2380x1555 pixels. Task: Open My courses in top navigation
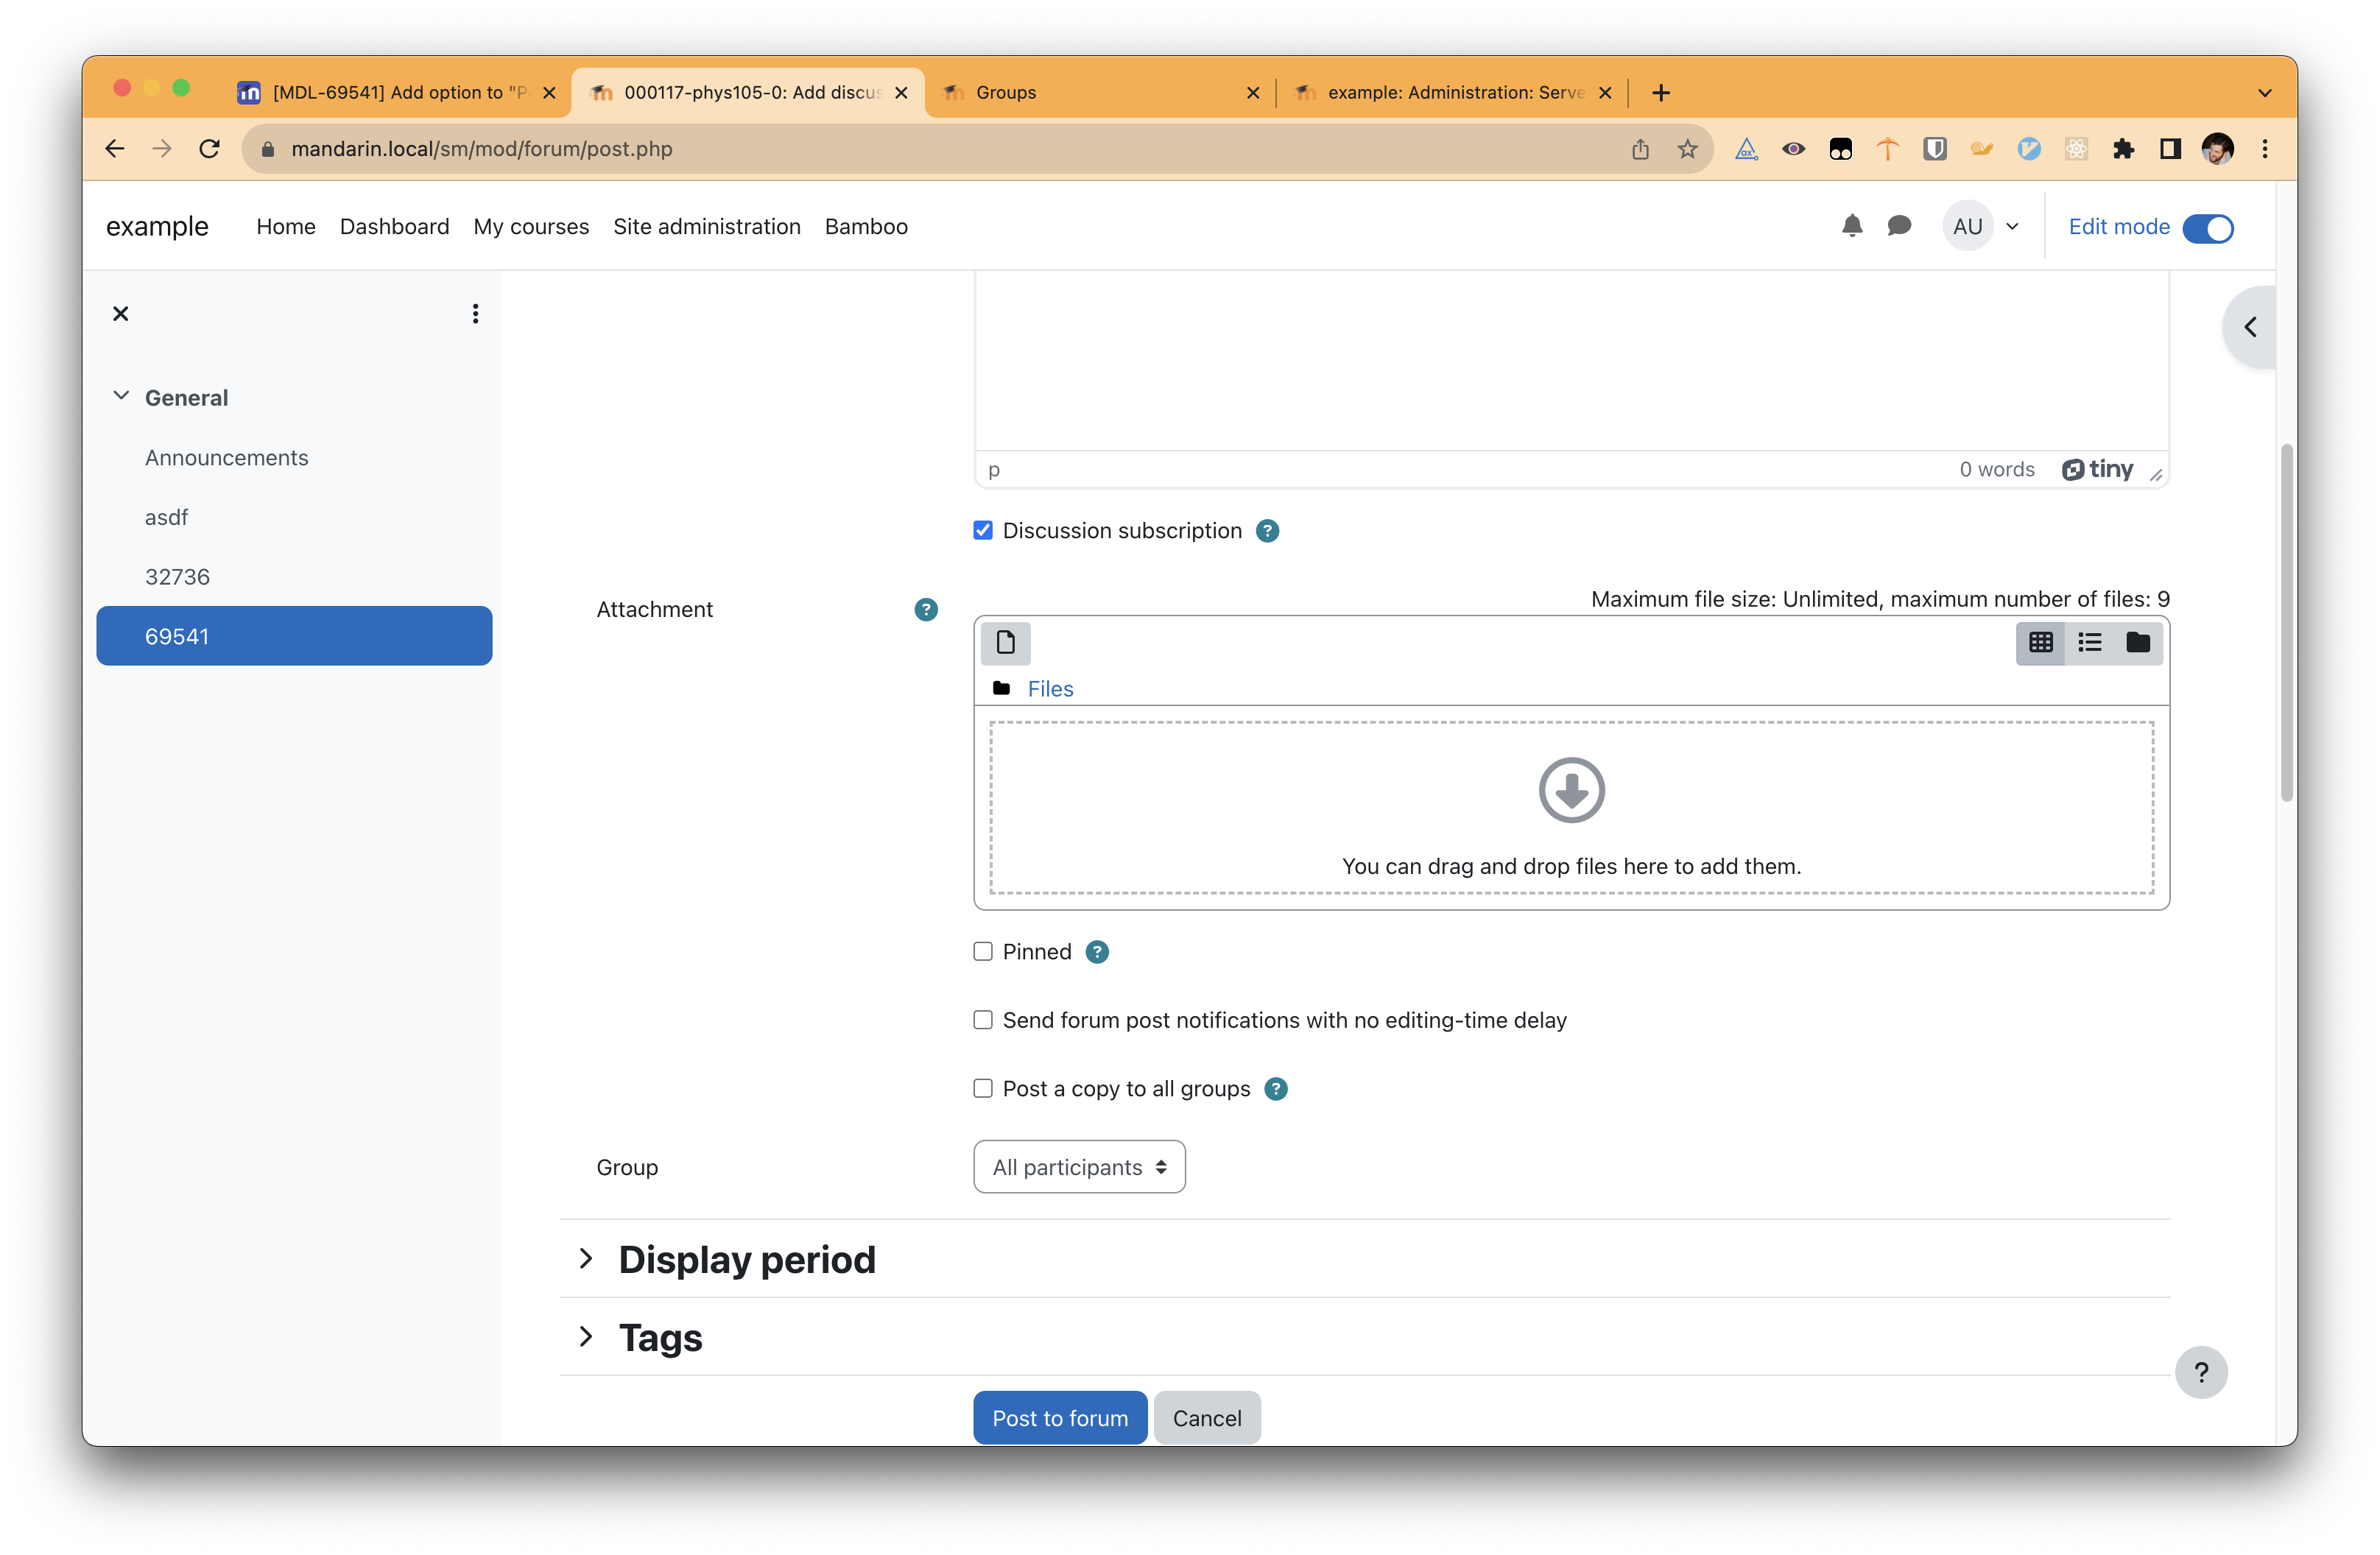coord(531,227)
